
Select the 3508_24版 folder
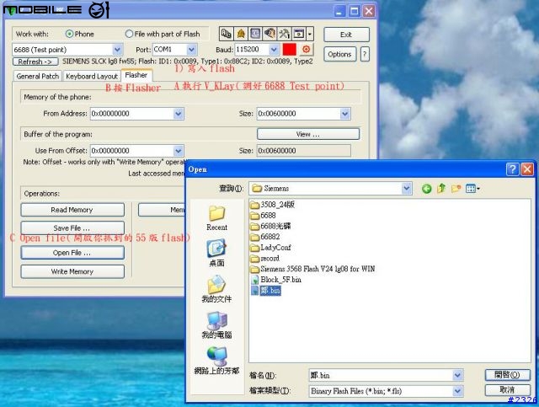tap(273, 205)
